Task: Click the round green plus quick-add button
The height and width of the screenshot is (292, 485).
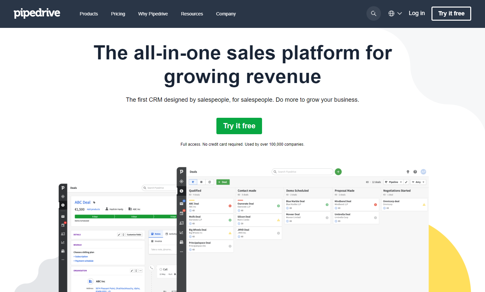Action: click(338, 172)
